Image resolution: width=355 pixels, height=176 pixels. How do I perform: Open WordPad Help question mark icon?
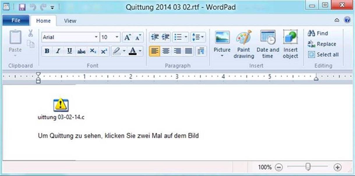pyautogui.click(x=347, y=20)
